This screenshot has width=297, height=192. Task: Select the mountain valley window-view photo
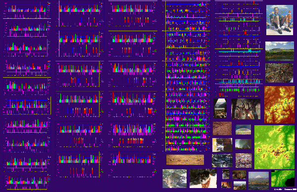pos(220,108)
